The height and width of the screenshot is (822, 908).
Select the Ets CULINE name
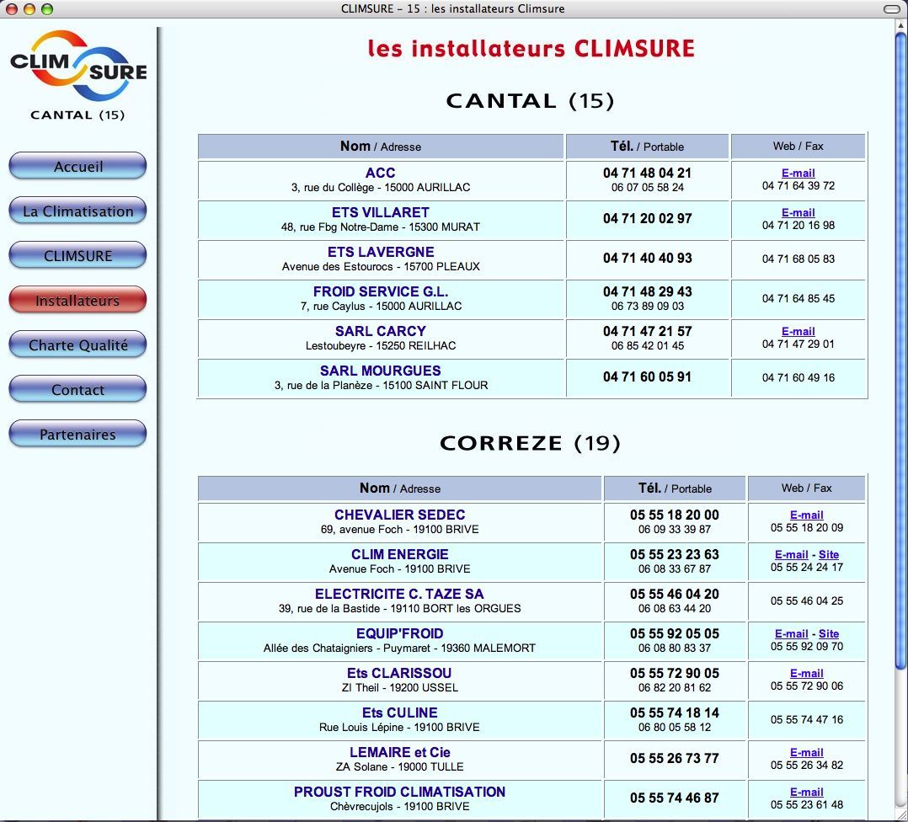[x=399, y=713]
